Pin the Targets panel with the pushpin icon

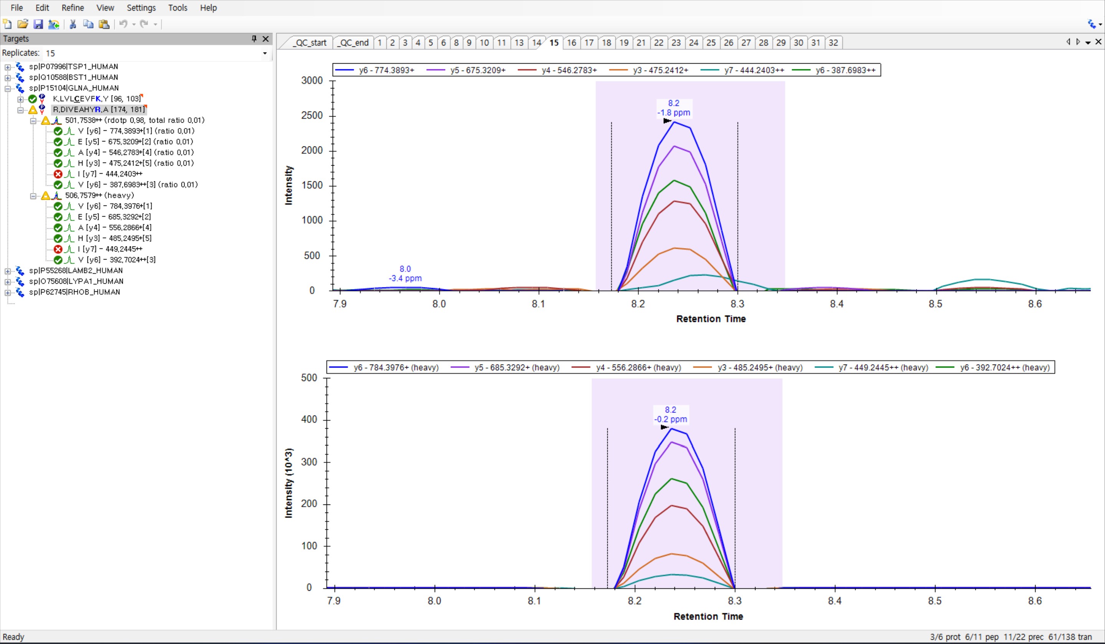(254, 39)
